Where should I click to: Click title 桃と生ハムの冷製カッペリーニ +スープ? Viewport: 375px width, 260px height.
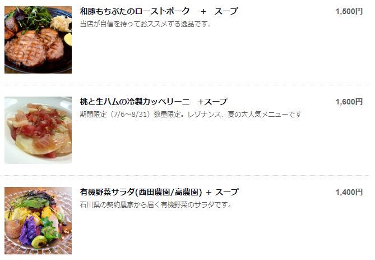click(154, 102)
